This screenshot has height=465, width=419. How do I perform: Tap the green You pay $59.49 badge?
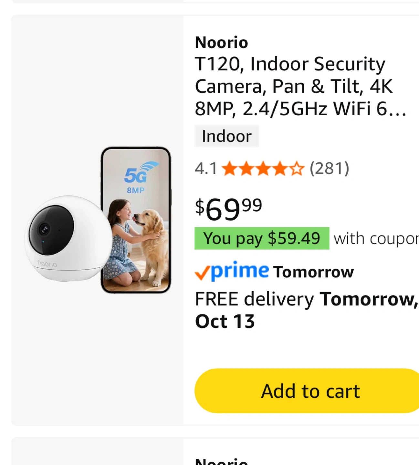coord(262,238)
